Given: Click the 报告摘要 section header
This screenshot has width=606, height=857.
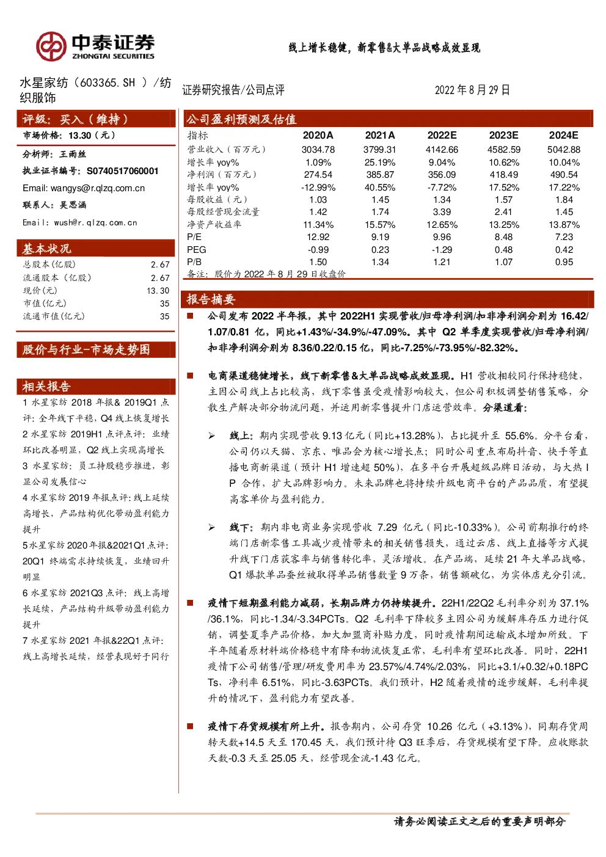Looking at the screenshot, I should click(388, 299).
